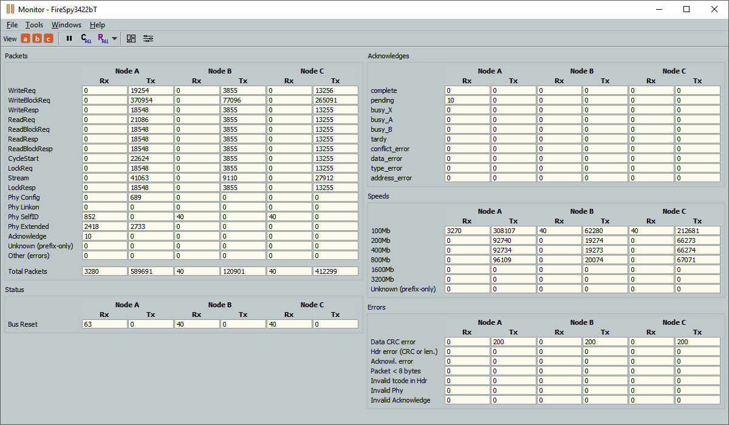Click Node C Tx 800Mb speed value 67071
The height and width of the screenshot is (425, 729).
[697, 260]
